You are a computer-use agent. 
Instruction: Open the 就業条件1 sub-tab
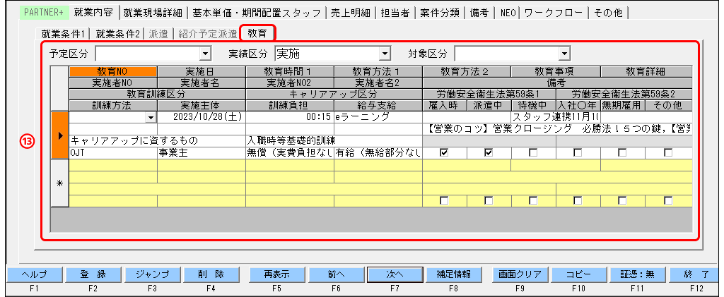coord(63,34)
